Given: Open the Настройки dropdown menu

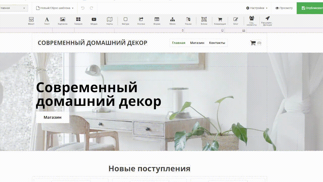Looking at the screenshot, I should pyautogui.click(x=257, y=8).
